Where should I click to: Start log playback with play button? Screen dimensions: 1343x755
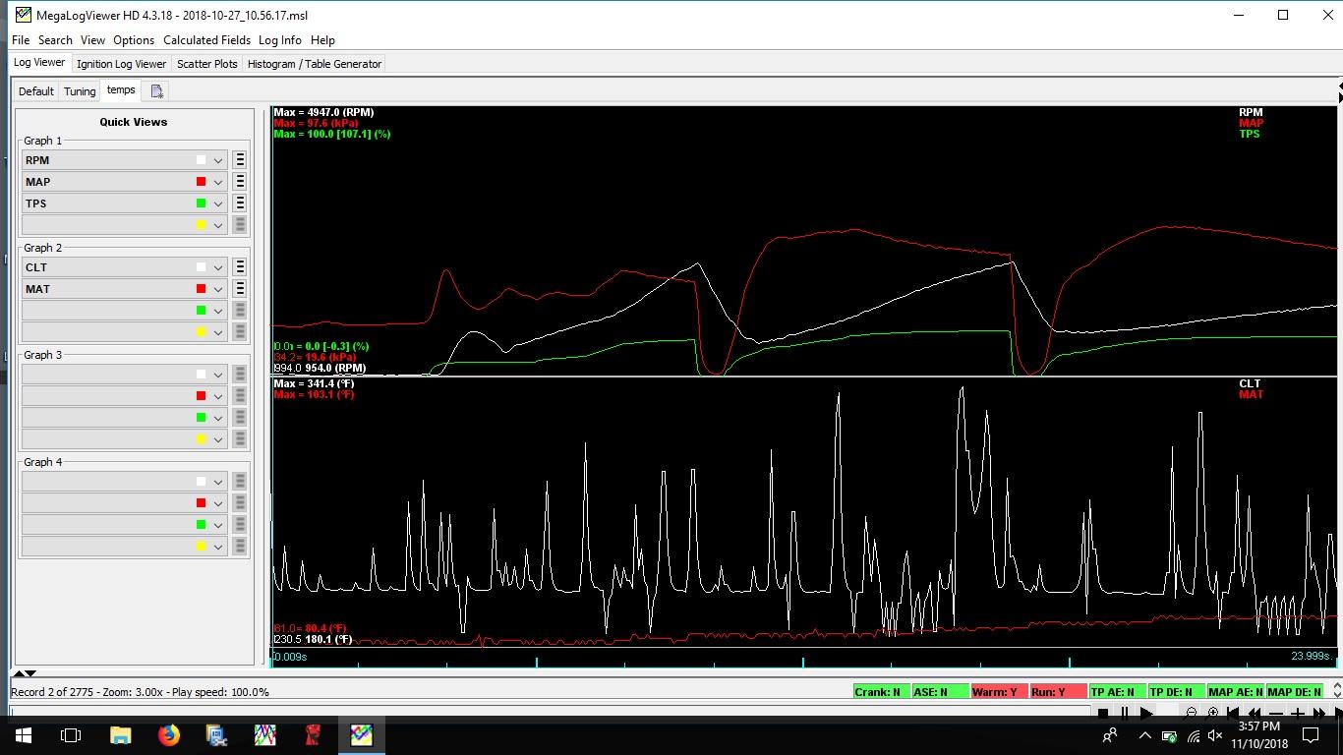tap(1146, 714)
